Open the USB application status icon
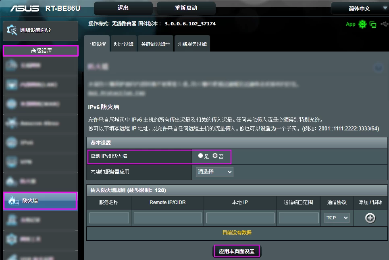The image size is (389, 260). coord(386,24)
